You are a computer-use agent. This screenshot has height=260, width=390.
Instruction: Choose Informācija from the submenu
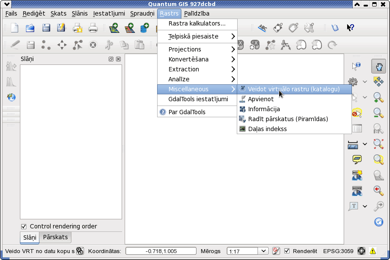point(294,109)
